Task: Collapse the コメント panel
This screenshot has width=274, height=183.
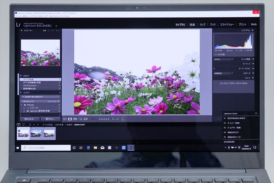Action: coord(253,78)
